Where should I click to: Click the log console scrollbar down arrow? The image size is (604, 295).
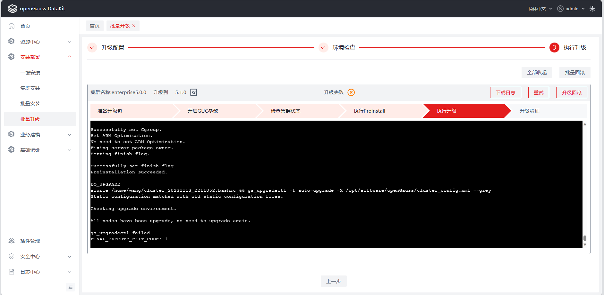(585, 245)
